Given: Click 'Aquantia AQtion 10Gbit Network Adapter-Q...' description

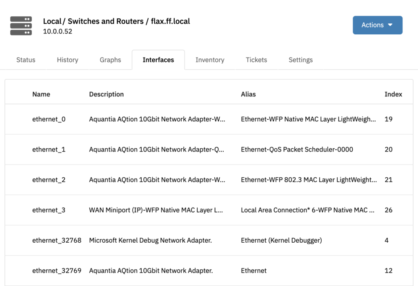Looking at the screenshot, I should [x=156, y=150].
